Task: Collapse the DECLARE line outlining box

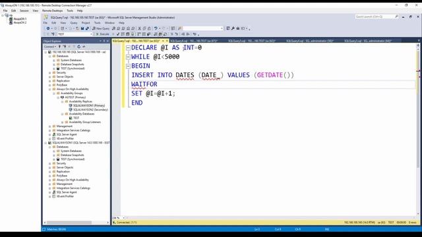Action: point(128,48)
